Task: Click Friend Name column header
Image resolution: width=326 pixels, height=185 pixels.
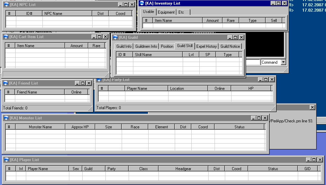Action: pos(39,92)
